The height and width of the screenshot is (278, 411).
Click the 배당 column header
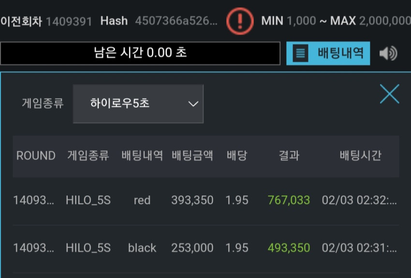(x=237, y=156)
